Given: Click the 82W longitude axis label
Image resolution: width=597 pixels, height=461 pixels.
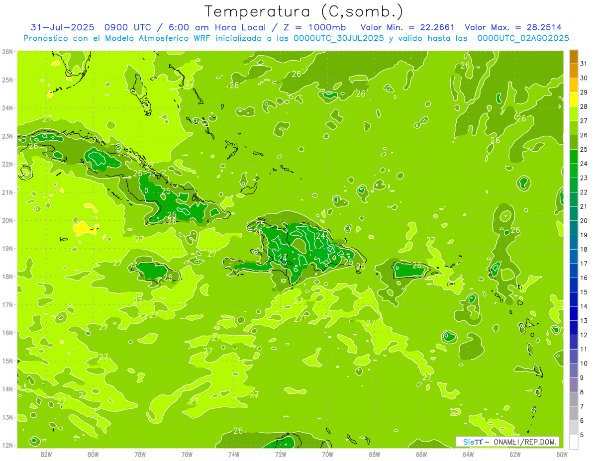Looking at the screenshot, I should point(46,454).
